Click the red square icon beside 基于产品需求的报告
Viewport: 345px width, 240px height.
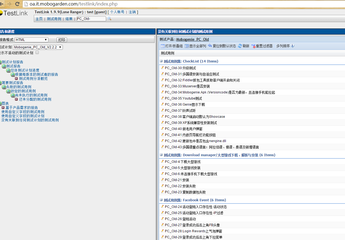tap(3, 108)
